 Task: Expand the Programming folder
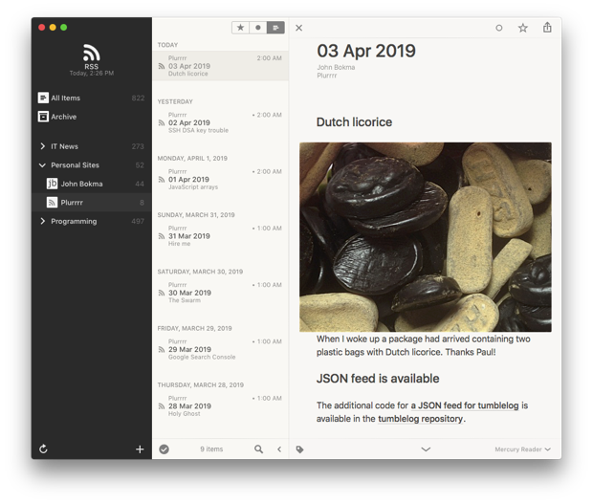tap(42, 221)
